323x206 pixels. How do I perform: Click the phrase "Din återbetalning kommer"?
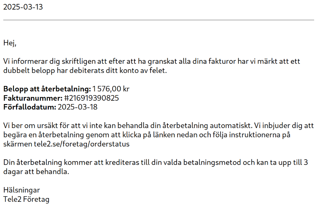coord(44,163)
